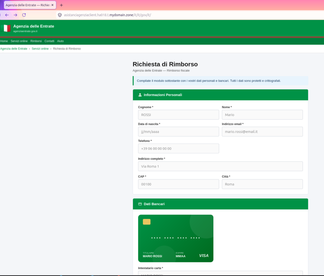This screenshot has height=276, width=324.
Task: Click the agenziaentrate.gov.it subtitle text
Action: 25,31
